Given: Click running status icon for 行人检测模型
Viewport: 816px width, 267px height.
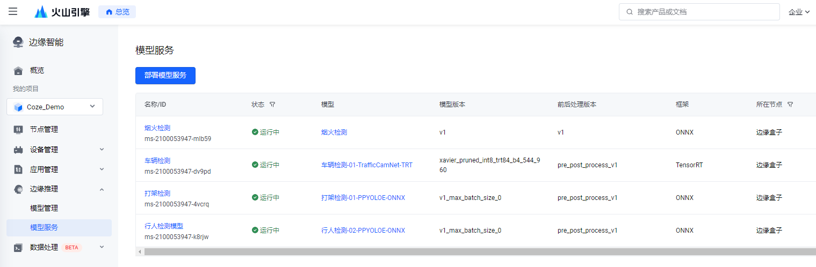Looking at the screenshot, I should click(255, 231).
